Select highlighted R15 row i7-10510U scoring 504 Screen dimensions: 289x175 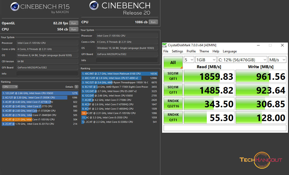pos(40,119)
